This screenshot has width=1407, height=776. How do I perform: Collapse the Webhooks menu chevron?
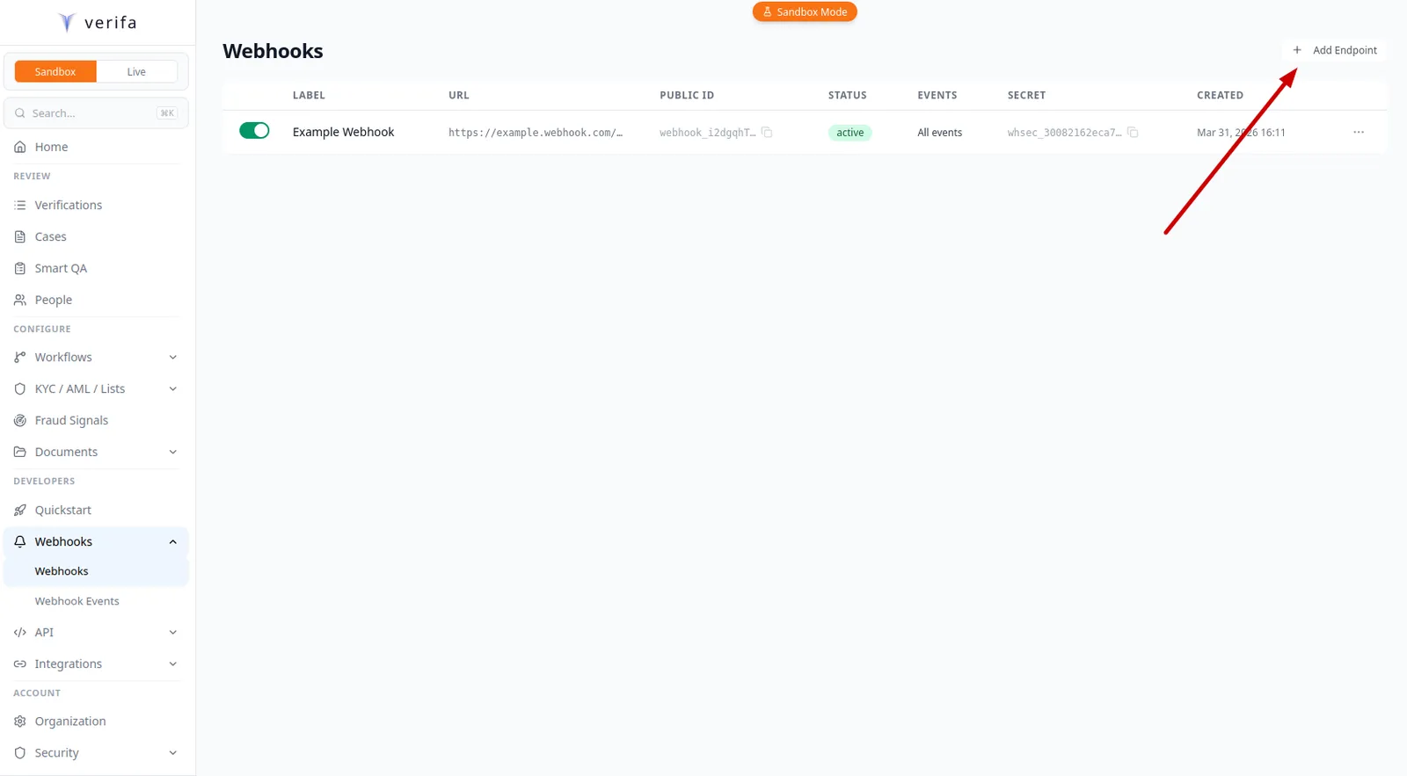coord(173,541)
